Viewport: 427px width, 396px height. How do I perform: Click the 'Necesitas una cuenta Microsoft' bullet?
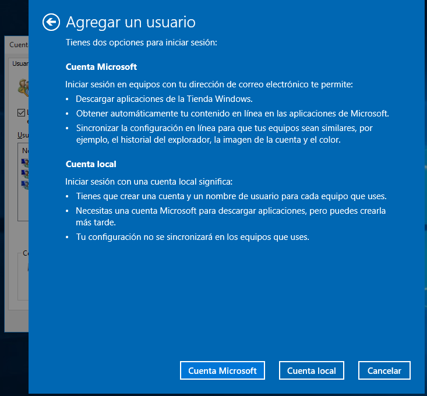point(230,210)
